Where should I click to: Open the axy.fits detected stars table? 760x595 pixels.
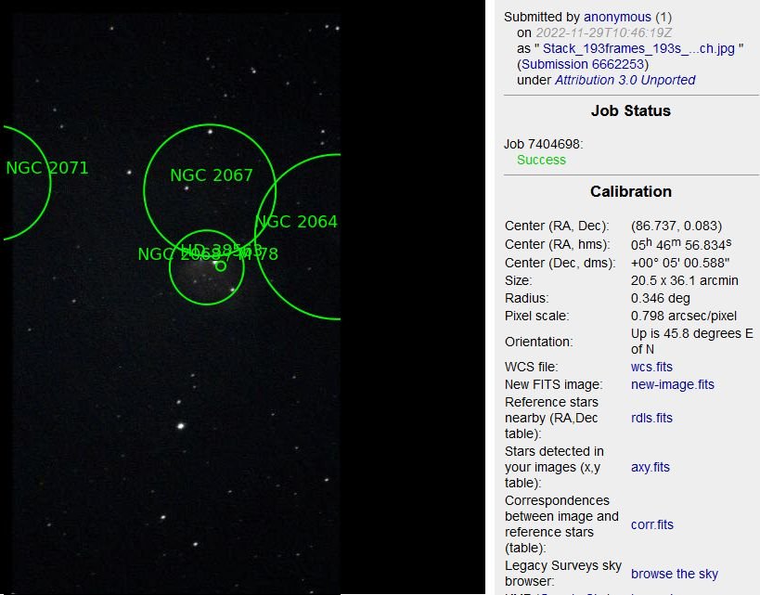650,467
